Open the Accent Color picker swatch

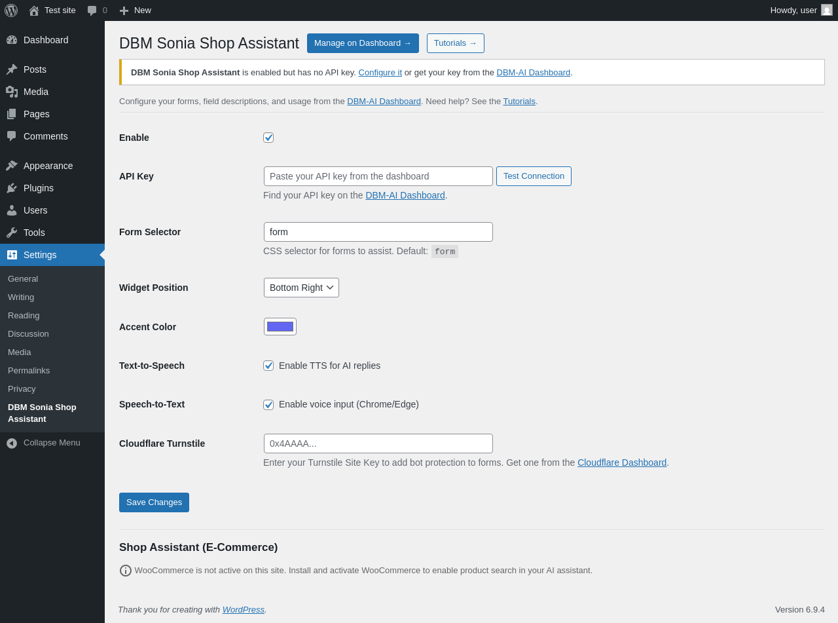pyautogui.click(x=280, y=327)
